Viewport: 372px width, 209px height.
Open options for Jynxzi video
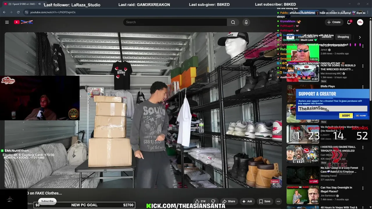[363, 46]
